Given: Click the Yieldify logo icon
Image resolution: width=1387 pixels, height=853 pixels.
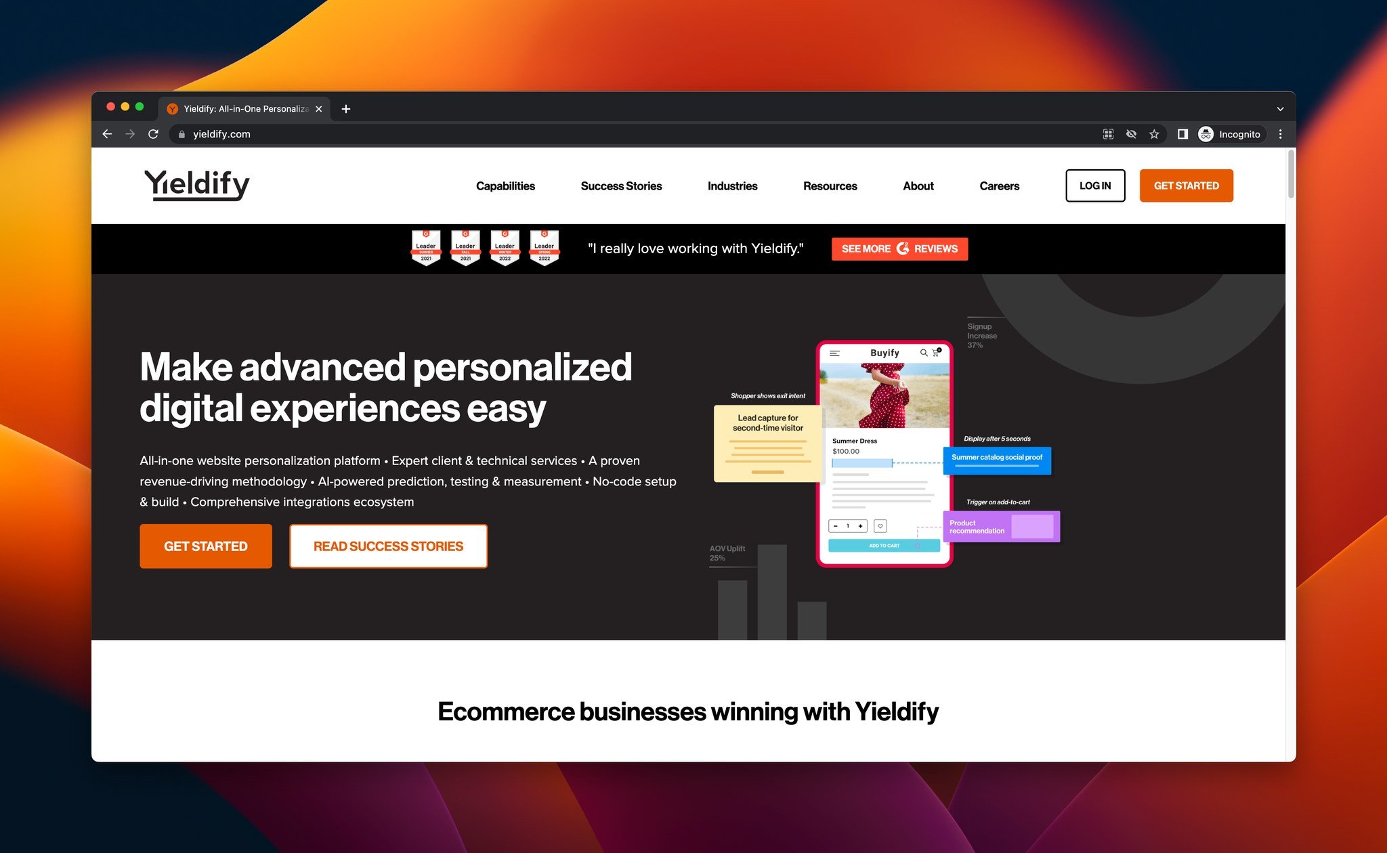Looking at the screenshot, I should pyautogui.click(x=195, y=185).
